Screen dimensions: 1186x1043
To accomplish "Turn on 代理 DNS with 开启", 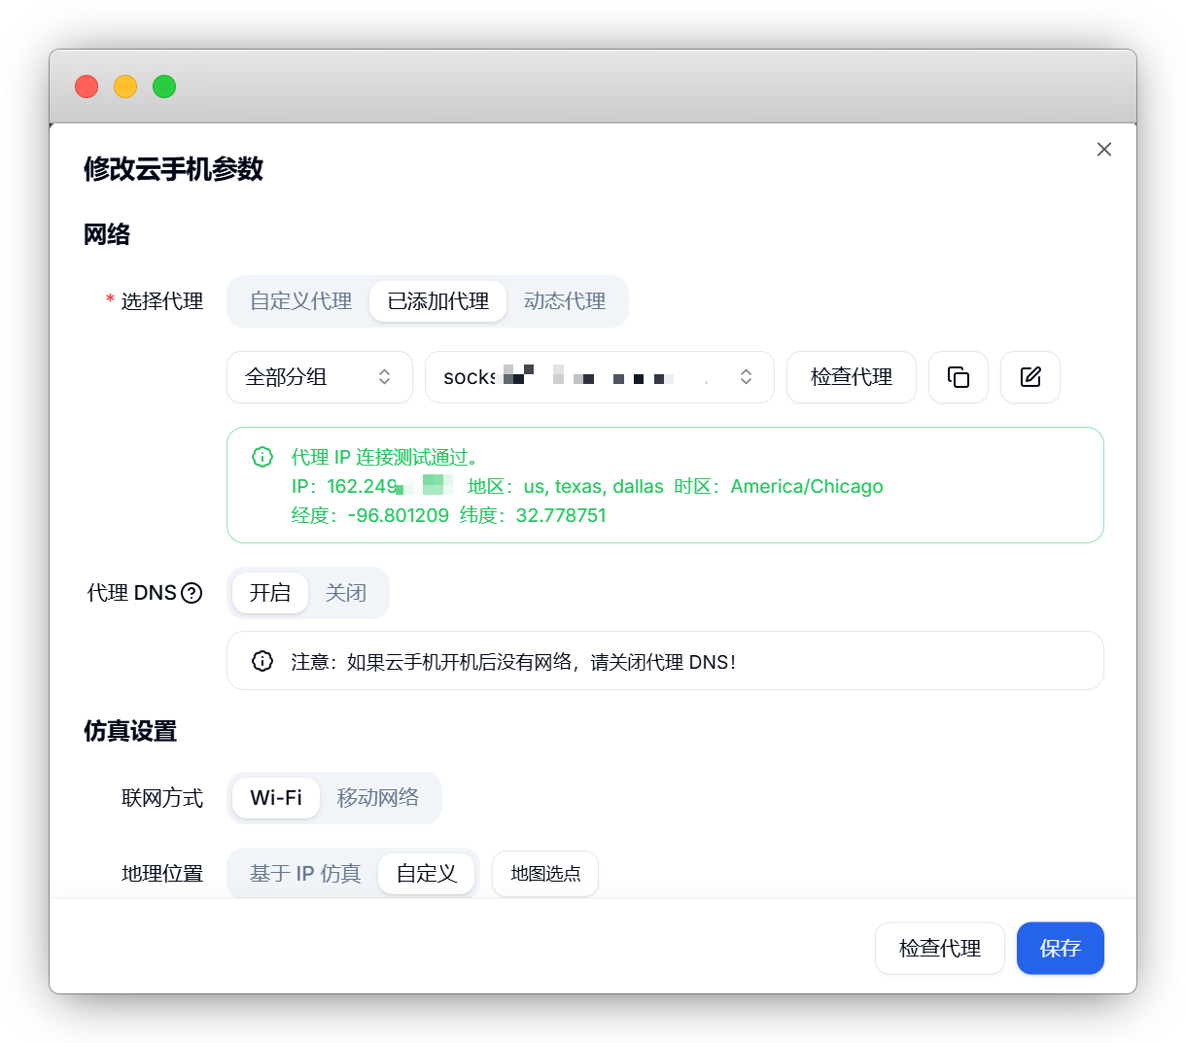I will point(269,593).
